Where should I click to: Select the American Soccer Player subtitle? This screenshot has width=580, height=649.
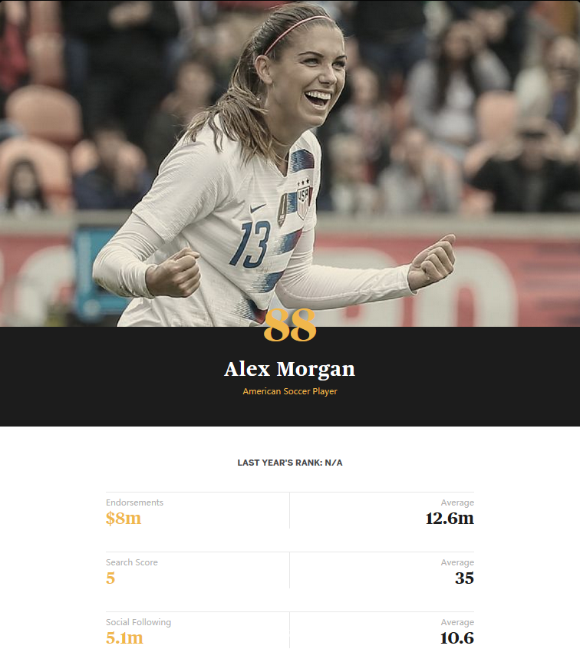(290, 391)
